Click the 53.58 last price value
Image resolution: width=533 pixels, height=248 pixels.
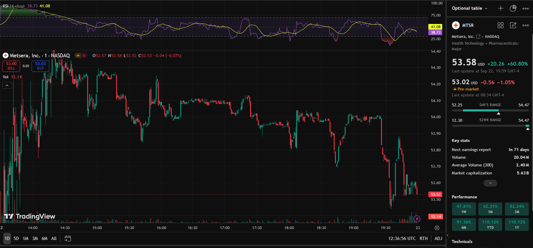coord(464,62)
